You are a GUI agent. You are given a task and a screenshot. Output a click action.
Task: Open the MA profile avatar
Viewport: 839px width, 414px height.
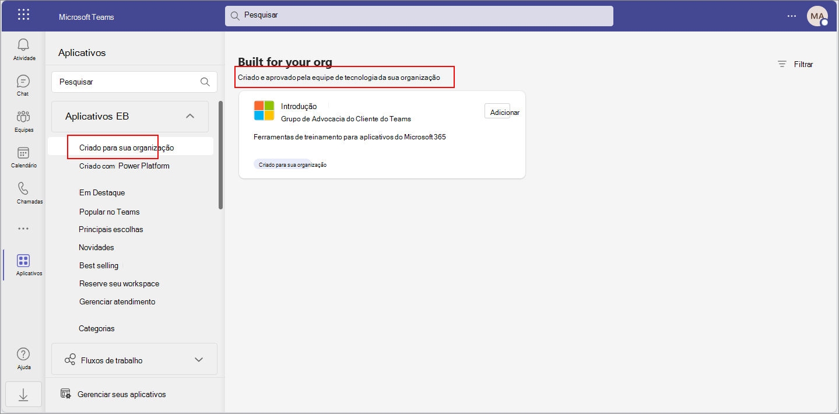pyautogui.click(x=817, y=16)
